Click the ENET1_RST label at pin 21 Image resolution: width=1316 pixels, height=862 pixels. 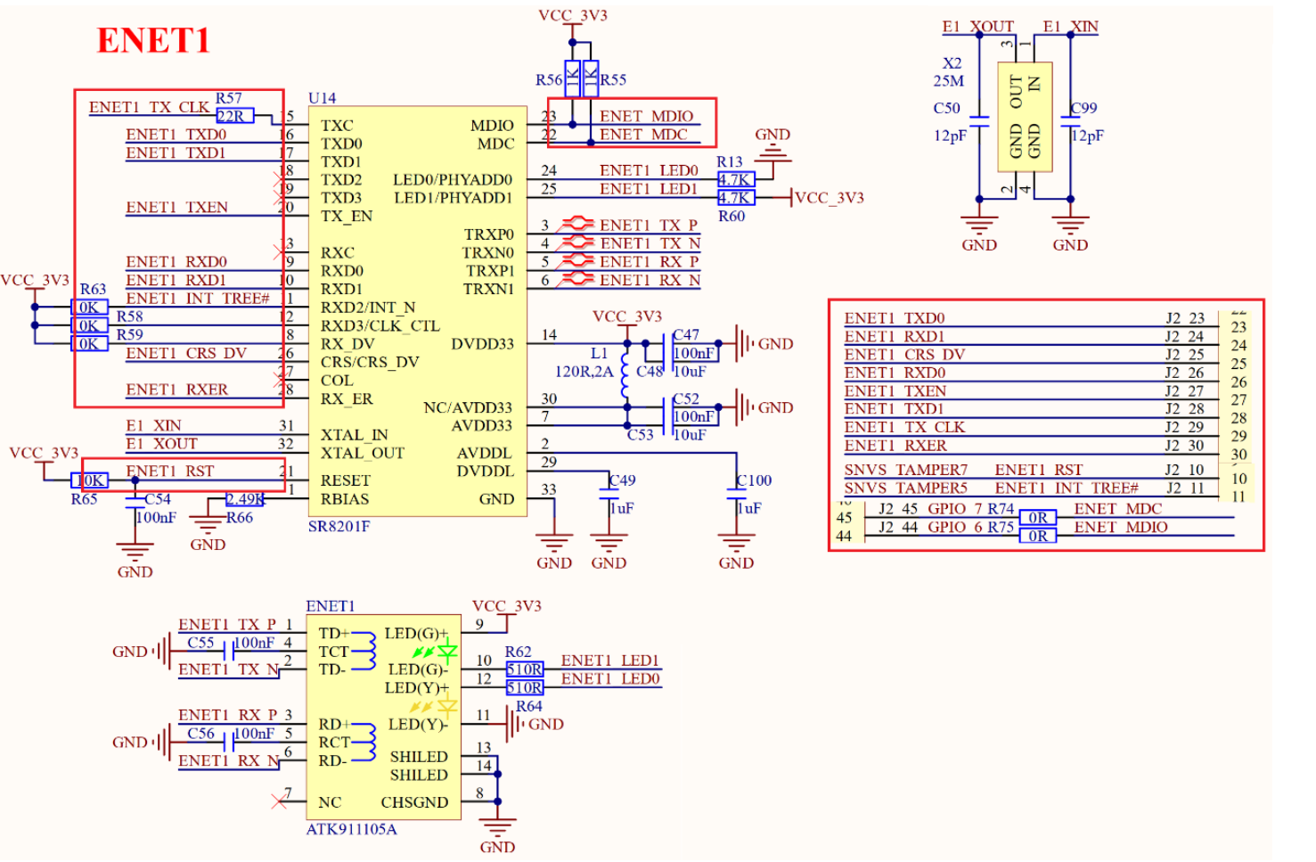tap(169, 471)
